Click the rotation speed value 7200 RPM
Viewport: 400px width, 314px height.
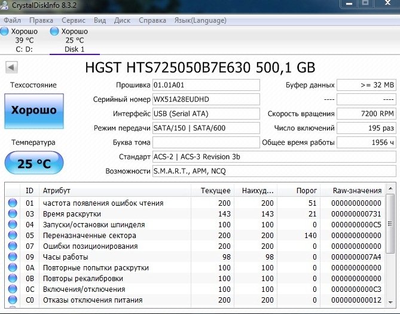367,114
